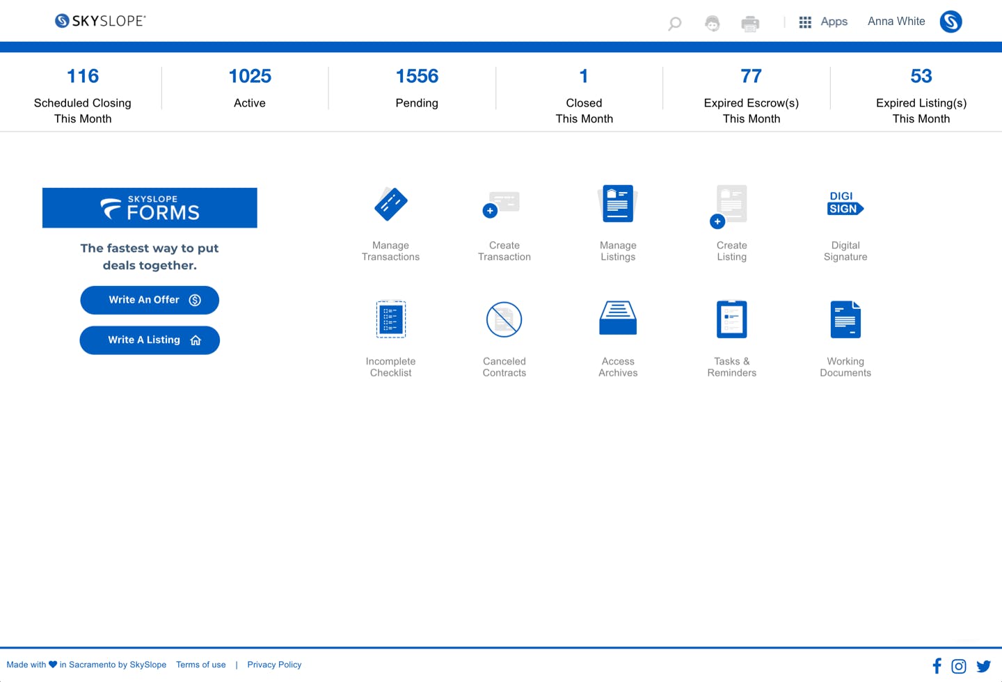Click the Manage Listings label text
Screen dimensions: 1002x682
coord(618,251)
